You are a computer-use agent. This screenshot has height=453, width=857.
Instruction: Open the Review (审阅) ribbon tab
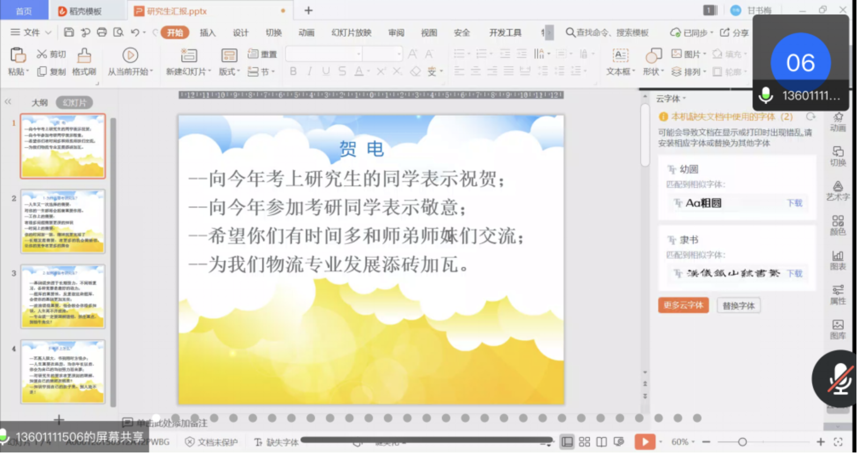tap(396, 33)
